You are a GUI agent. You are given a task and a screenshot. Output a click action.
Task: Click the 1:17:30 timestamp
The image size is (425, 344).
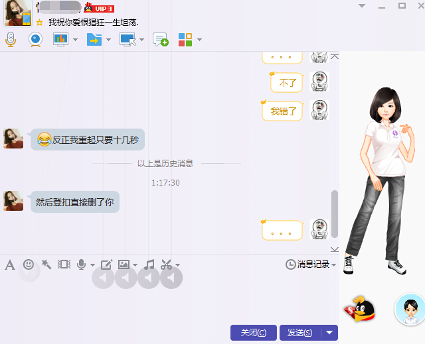pos(165,183)
